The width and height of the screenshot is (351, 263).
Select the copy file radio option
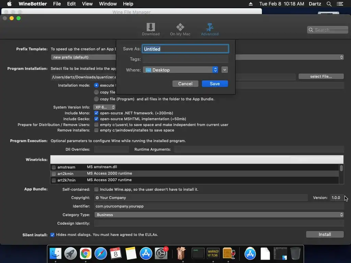[x=96, y=92]
